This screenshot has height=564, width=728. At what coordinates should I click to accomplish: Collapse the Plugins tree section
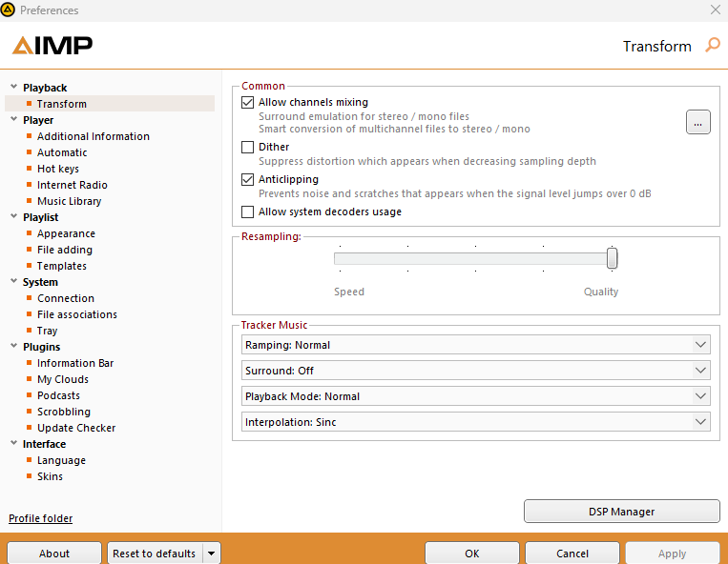point(14,346)
